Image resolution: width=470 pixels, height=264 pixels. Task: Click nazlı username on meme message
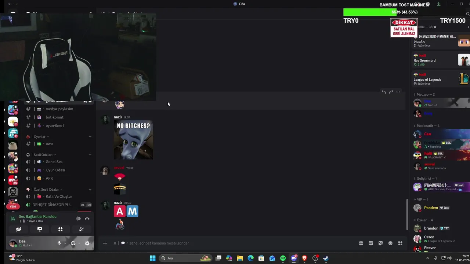click(x=117, y=117)
